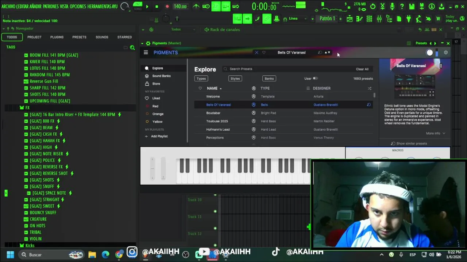Switch transport to PAT mode
The width and height of the screenshot is (467, 262).
(x=137, y=4)
